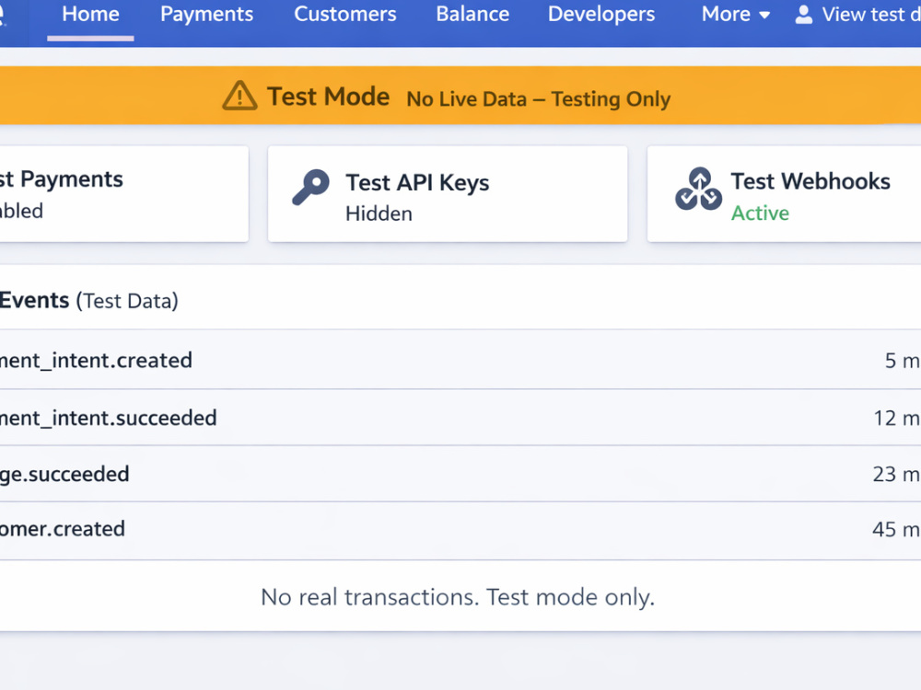Go to the Payments tab
This screenshot has width=921, height=690.
tap(206, 14)
